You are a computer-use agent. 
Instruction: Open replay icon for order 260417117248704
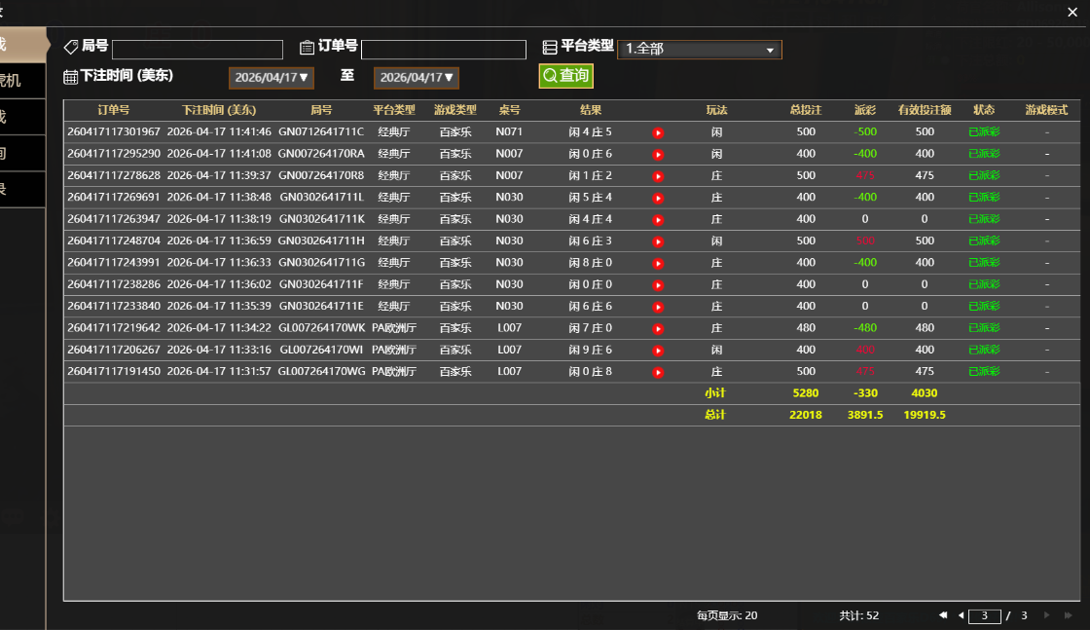[x=658, y=241]
